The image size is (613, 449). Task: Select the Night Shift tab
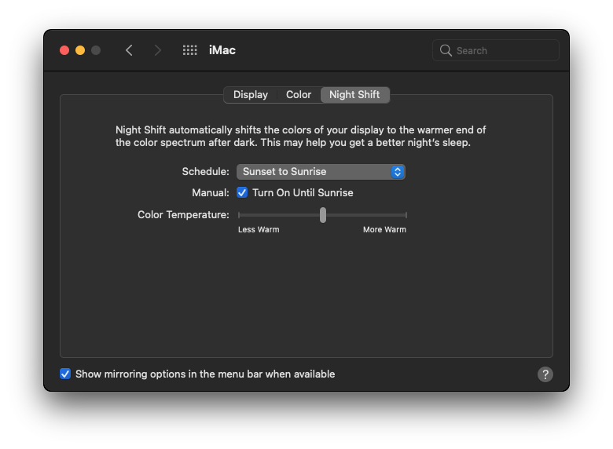[x=354, y=94]
